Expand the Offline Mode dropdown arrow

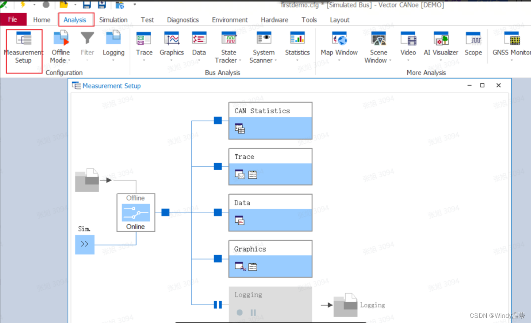click(69, 60)
